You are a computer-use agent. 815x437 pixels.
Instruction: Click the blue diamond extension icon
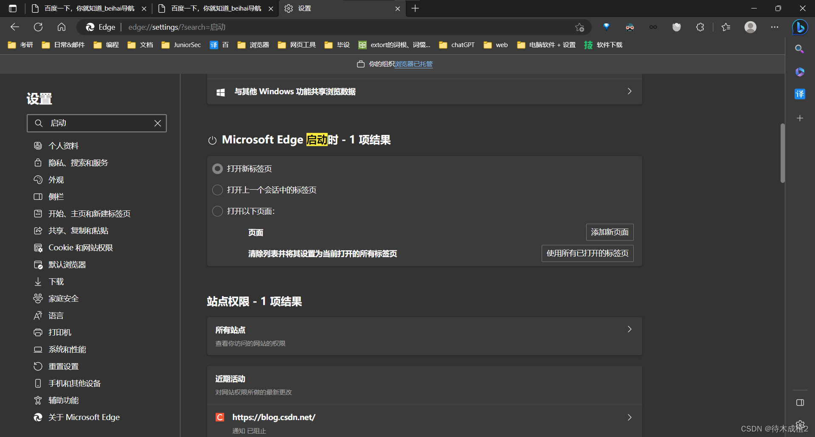[607, 27]
